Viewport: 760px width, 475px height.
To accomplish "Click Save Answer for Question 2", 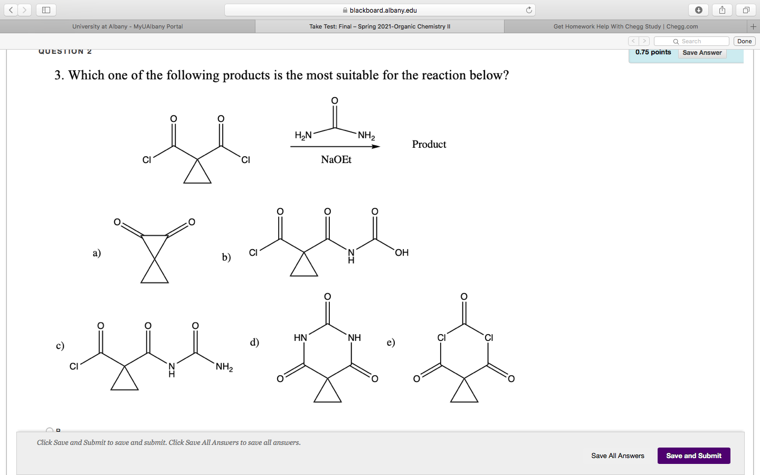I will (x=702, y=53).
